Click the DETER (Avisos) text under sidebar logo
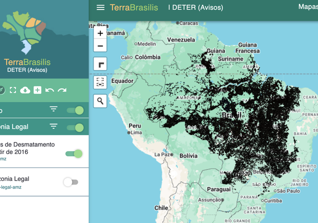This screenshot has height=223, width=318. [27, 70]
